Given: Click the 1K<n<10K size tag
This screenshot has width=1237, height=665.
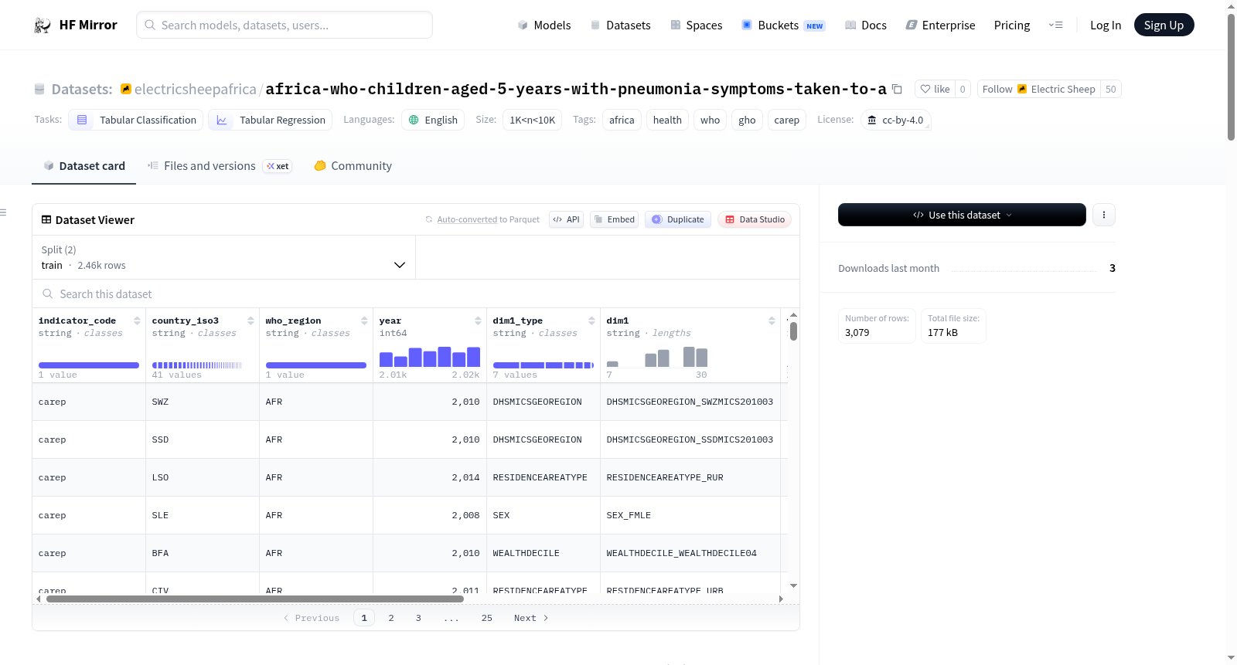Looking at the screenshot, I should pyautogui.click(x=533, y=120).
